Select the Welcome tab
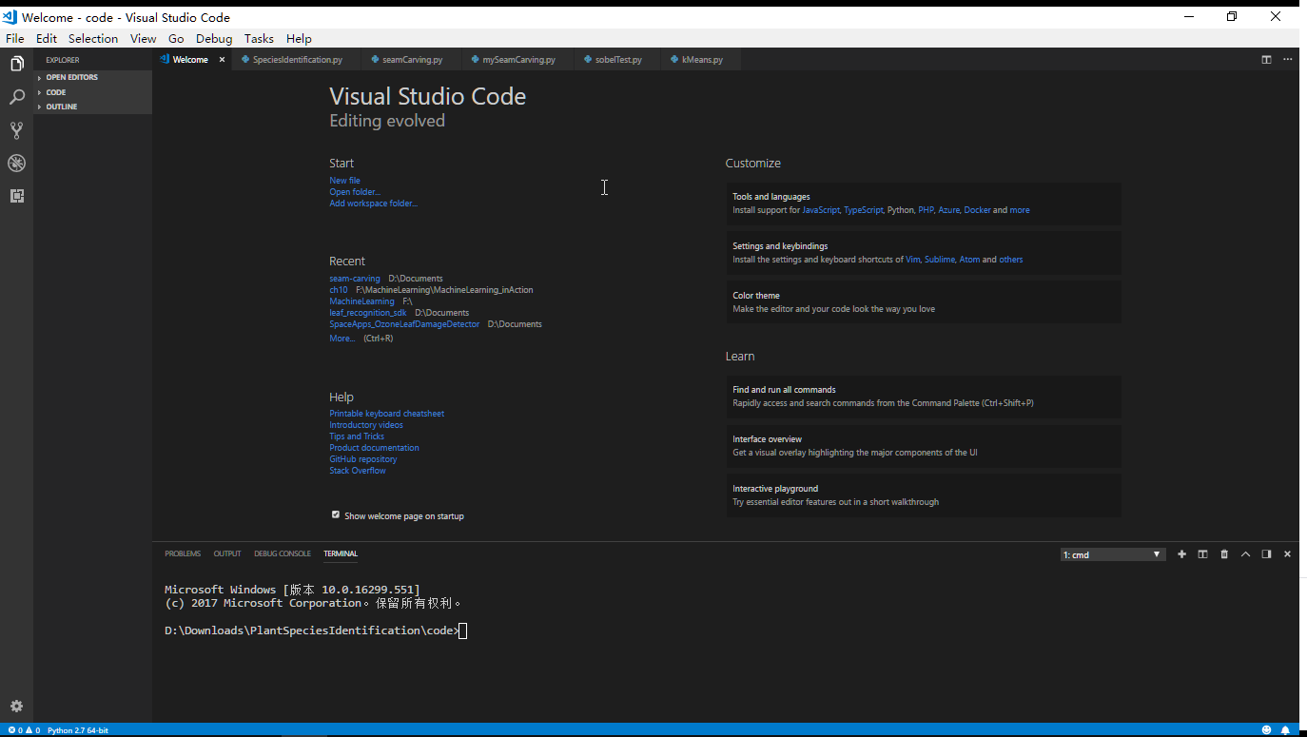This screenshot has height=737, width=1307. (190, 59)
